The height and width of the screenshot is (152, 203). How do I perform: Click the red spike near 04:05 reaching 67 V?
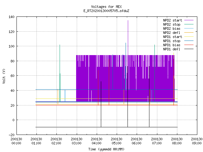coord(98,88)
